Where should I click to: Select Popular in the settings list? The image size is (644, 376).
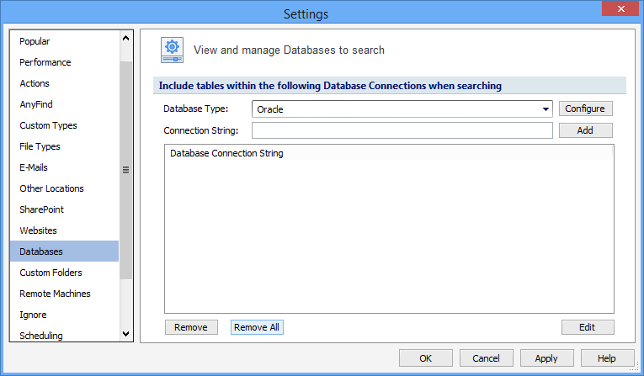click(x=35, y=41)
